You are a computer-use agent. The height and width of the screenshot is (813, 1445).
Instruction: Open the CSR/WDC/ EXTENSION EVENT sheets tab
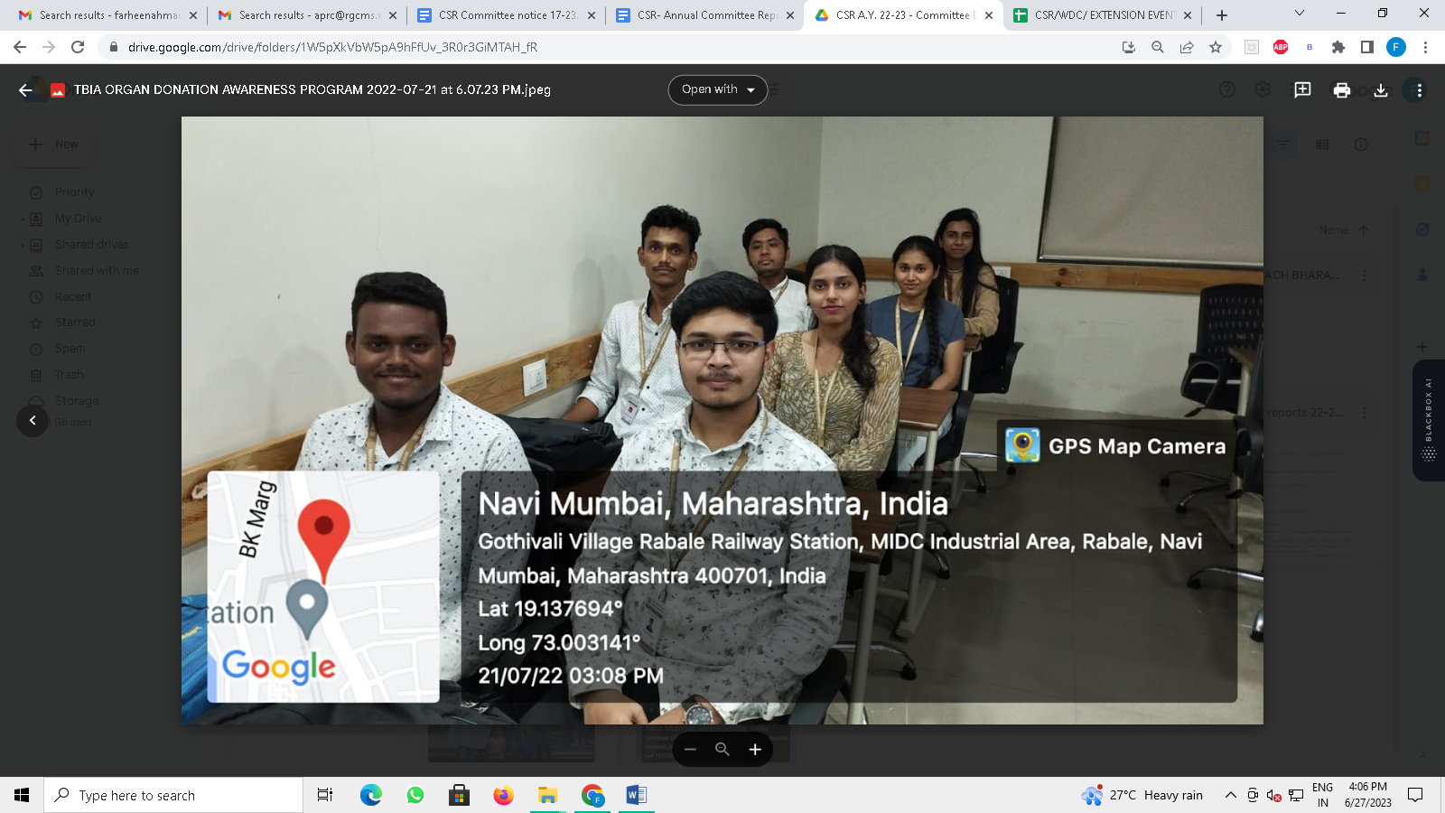click(x=1103, y=15)
